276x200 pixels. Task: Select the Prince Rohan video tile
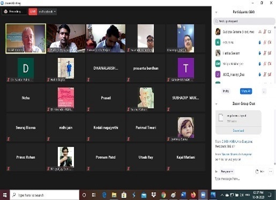[26, 157]
